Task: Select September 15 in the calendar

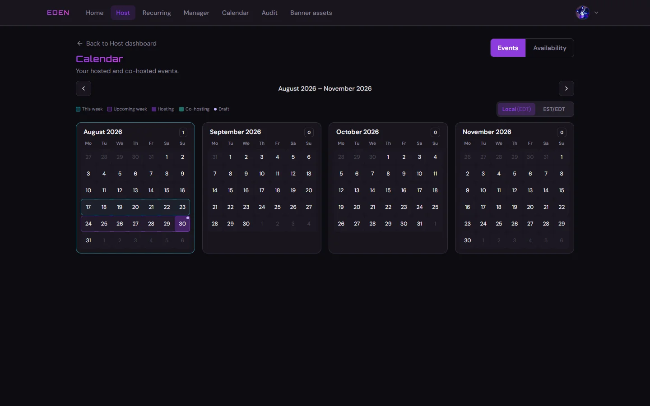Action: point(230,190)
